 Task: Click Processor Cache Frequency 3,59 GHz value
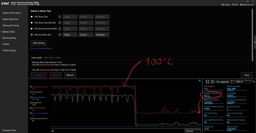pyautogui.click(x=231, y=102)
